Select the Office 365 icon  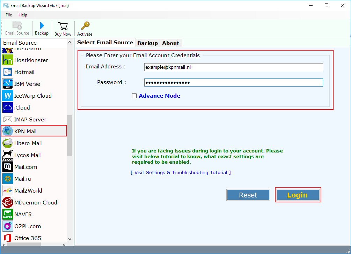[x=8, y=238]
